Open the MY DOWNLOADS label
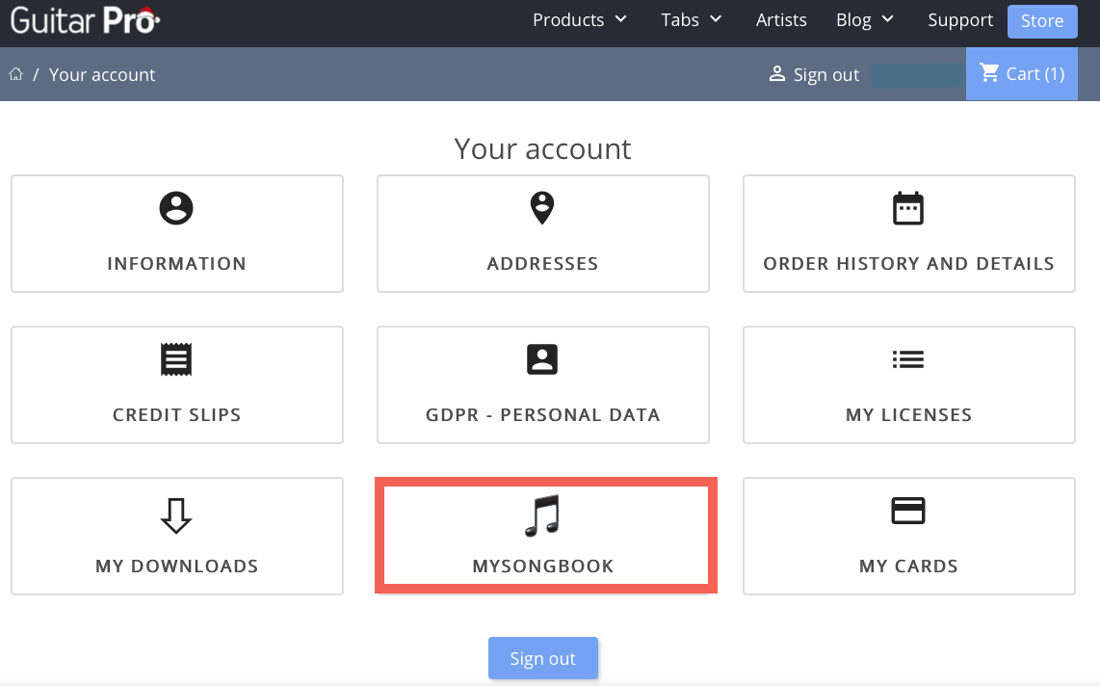 click(x=177, y=567)
